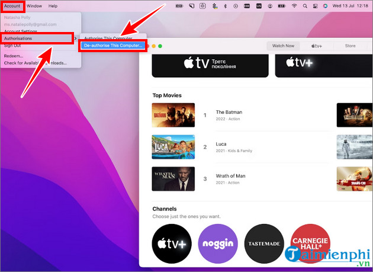The image size is (373, 272).
Task: Open the Apple TV+ promo banner
Action: [324, 66]
